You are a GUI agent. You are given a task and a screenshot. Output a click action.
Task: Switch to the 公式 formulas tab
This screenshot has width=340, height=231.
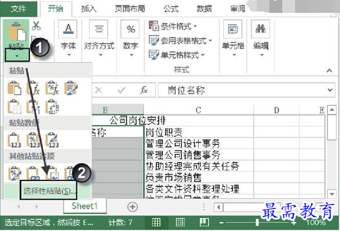click(x=171, y=9)
